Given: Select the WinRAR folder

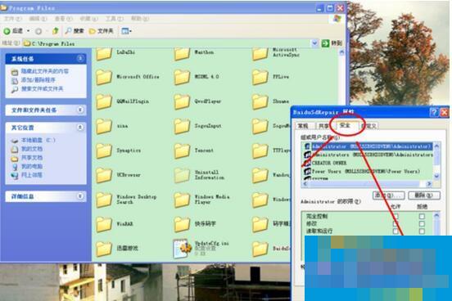Looking at the screenshot, I should click(x=115, y=224).
